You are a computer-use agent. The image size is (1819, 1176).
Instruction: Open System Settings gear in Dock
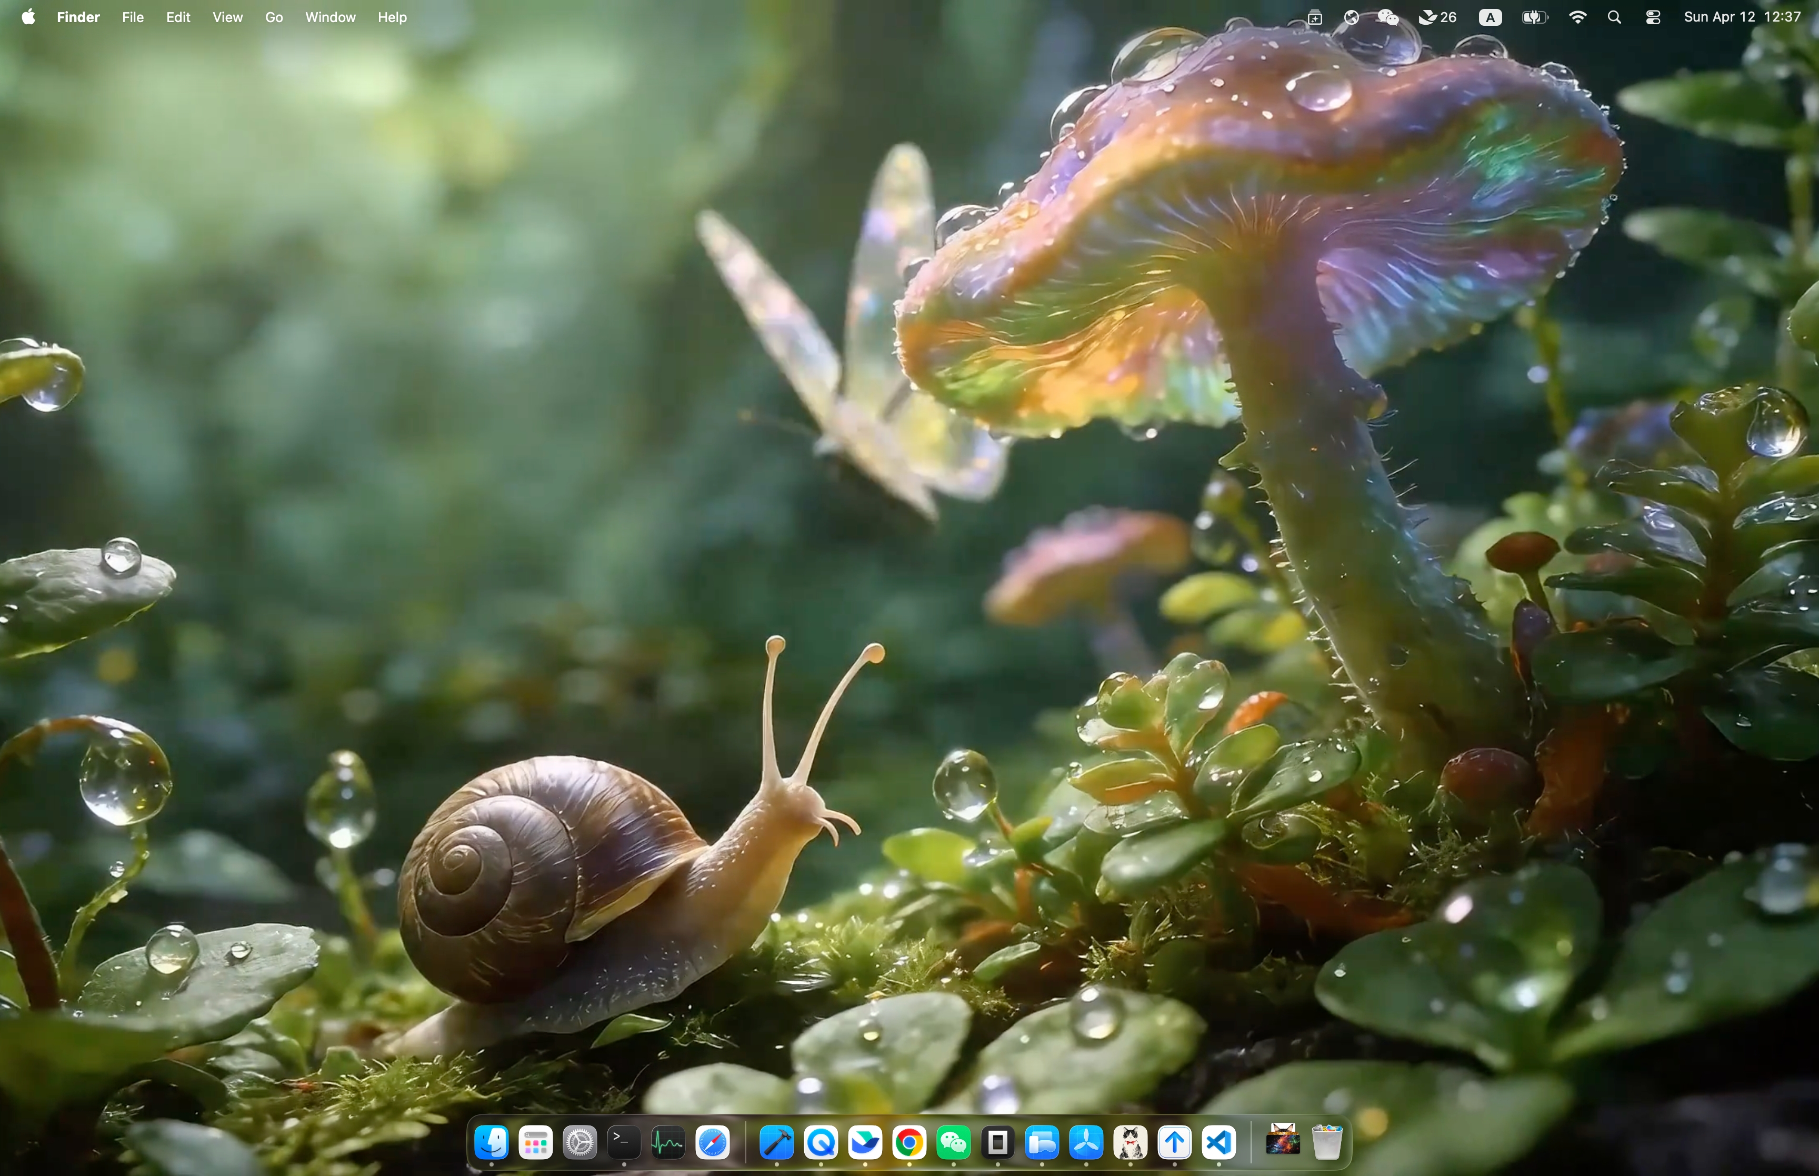tap(579, 1143)
